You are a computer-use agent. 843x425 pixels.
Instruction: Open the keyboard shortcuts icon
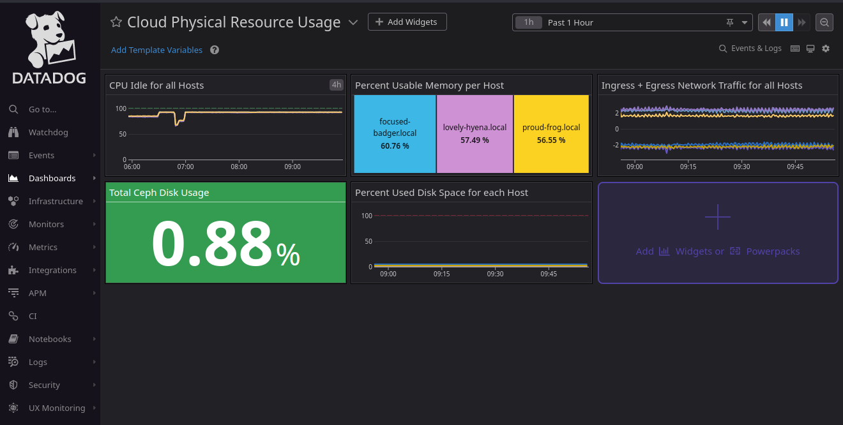(795, 48)
